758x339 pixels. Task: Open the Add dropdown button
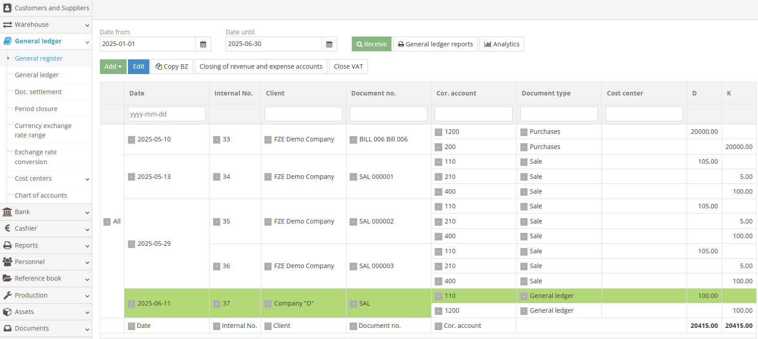[x=113, y=66]
